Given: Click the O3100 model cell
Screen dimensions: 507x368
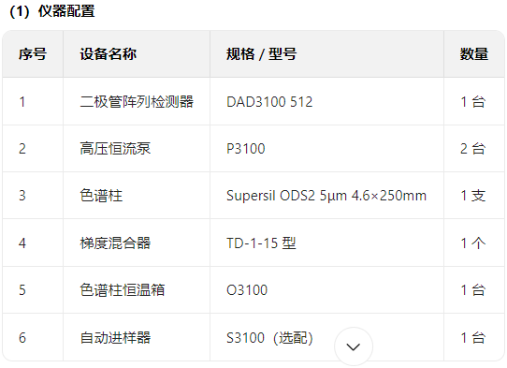Looking at the screenshot, I should pyautogui.click(x=326, y=289).
